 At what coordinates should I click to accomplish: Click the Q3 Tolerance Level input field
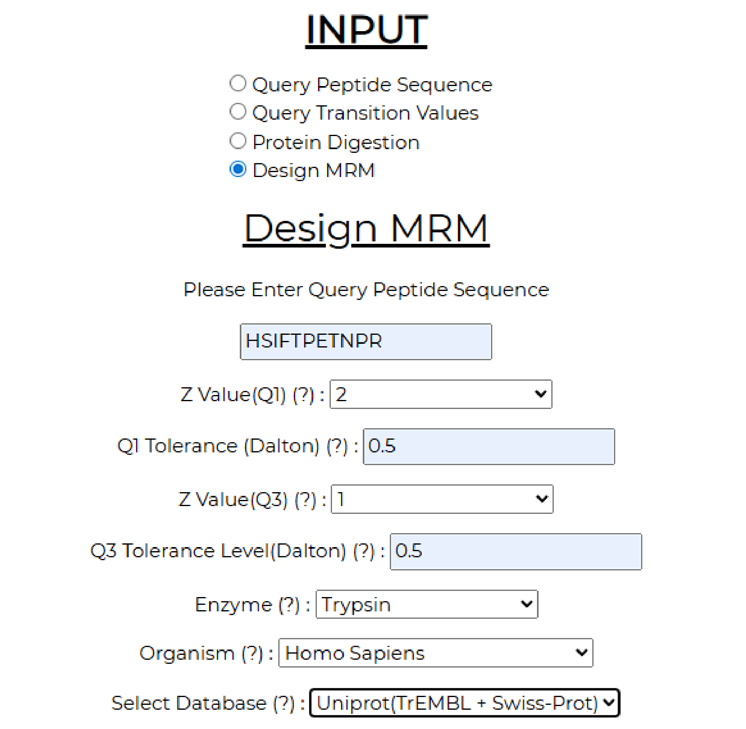point(516,552)
